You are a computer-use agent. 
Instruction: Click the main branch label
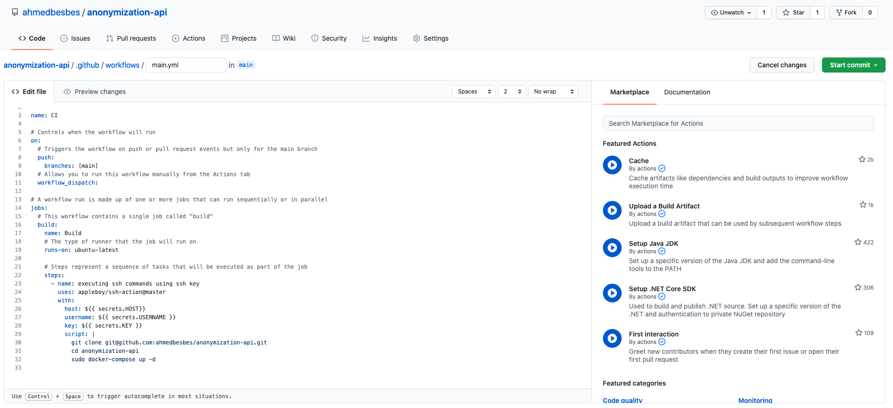point(246,65)
